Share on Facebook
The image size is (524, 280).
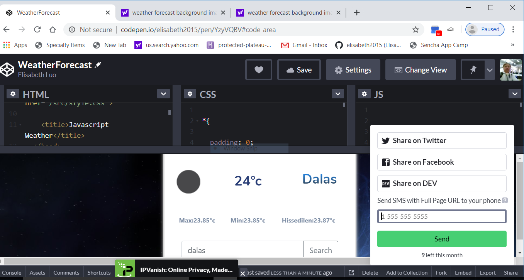[442, 162]
